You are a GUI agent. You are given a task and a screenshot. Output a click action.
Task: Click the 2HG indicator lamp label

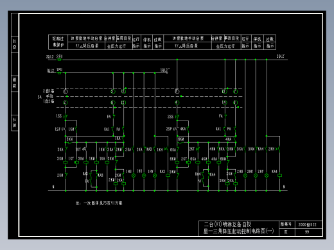[x=240, y=171]
